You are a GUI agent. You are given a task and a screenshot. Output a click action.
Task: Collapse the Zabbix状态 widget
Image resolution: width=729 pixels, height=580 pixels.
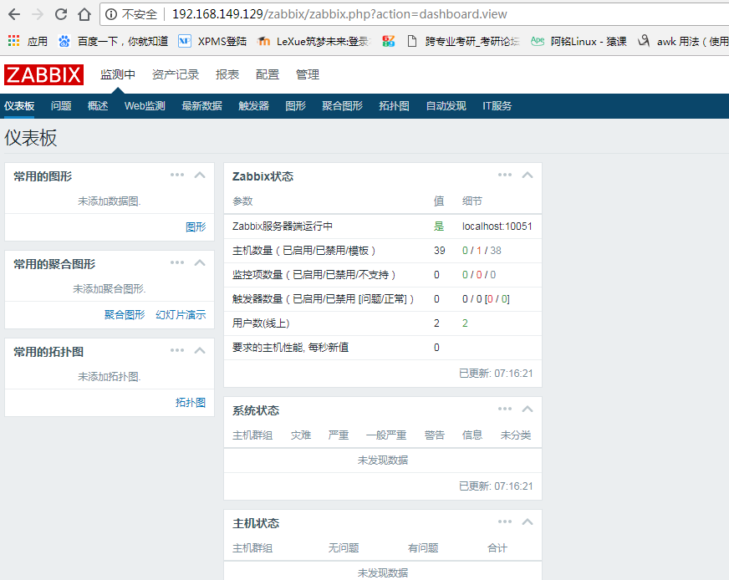(528, 176)
